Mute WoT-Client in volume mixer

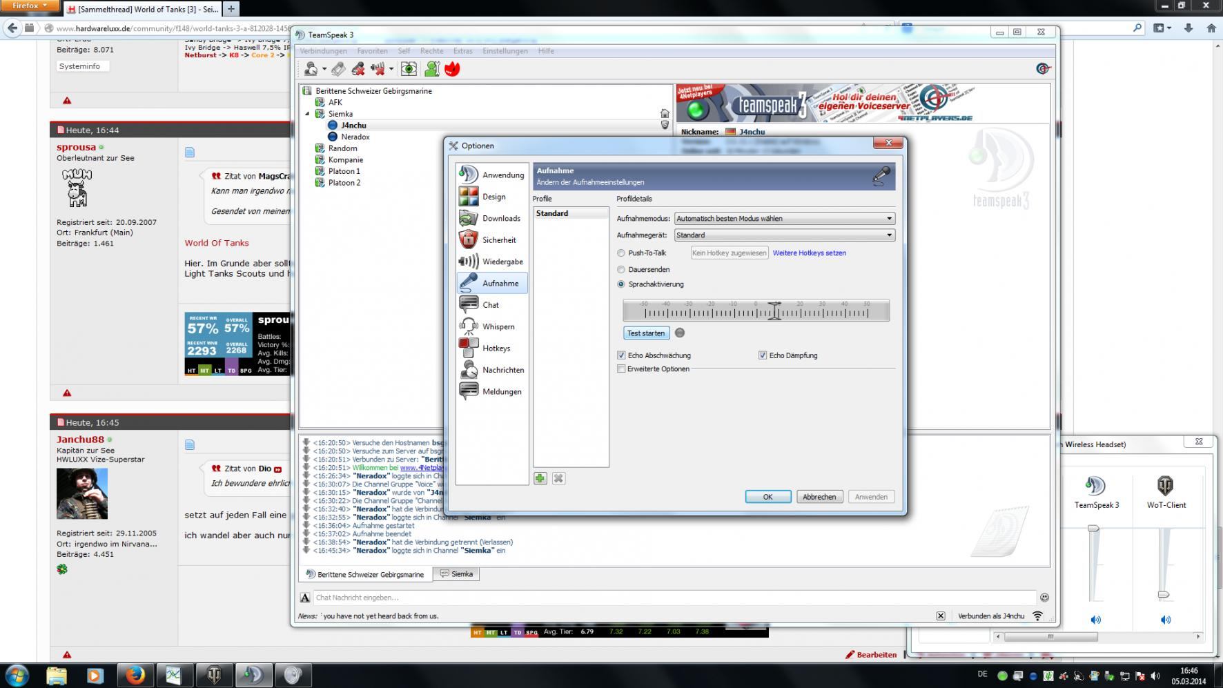[1165, 620]
